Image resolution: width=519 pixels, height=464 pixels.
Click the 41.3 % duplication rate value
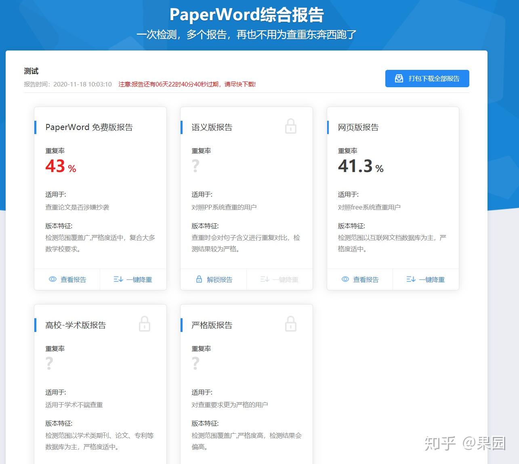pos(361,166)
